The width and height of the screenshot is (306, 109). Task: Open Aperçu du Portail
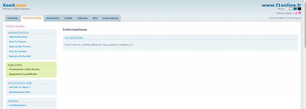coord(20,56)
